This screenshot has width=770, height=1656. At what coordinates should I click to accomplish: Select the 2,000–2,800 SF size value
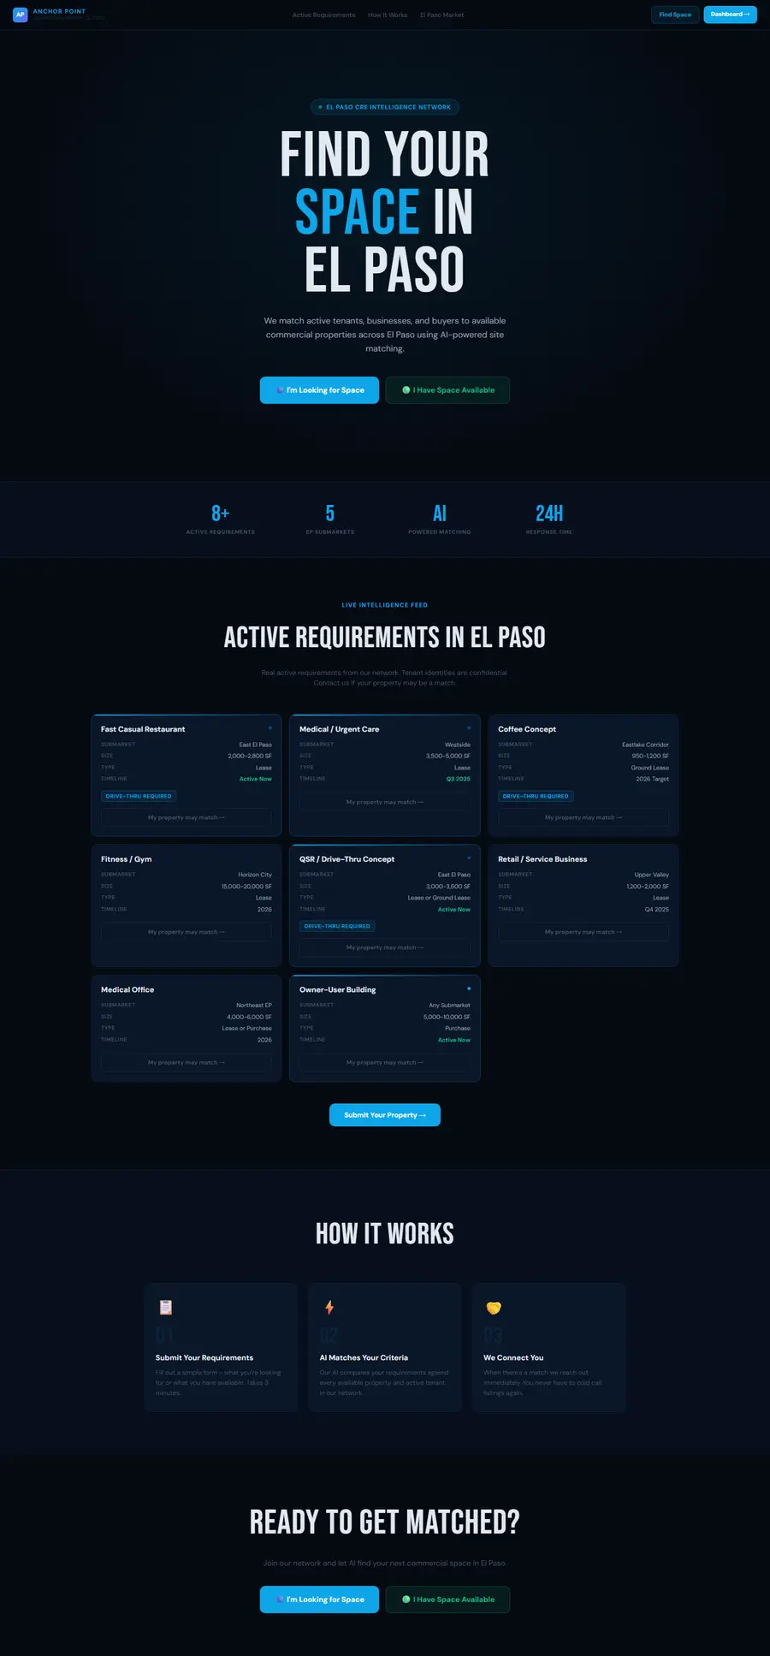point(250,757)
